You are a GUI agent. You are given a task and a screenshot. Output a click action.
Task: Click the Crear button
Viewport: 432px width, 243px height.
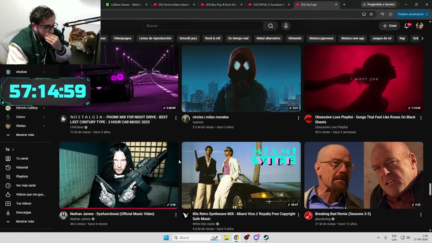click(389, 26)
